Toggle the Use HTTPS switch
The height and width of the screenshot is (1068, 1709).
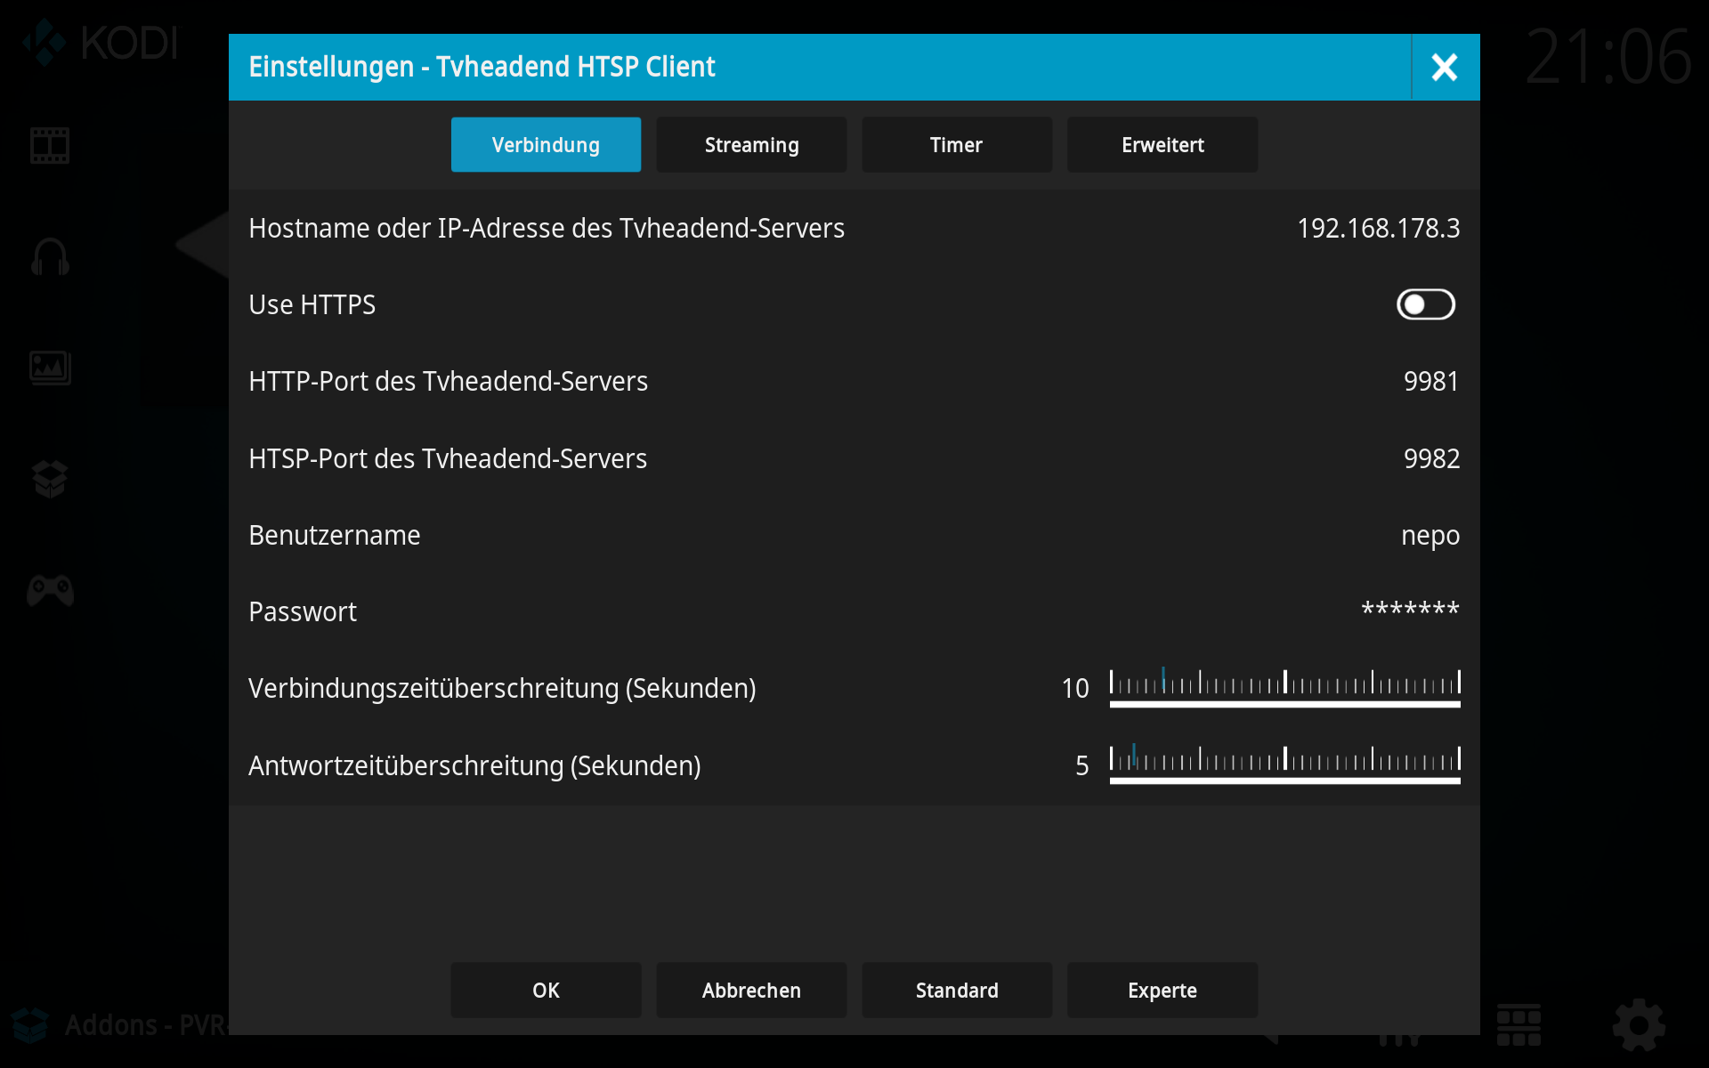tap(1425, 304)
